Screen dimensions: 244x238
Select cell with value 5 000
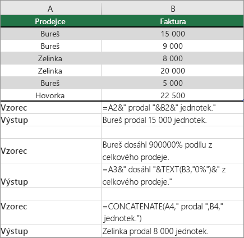(172, 83)
